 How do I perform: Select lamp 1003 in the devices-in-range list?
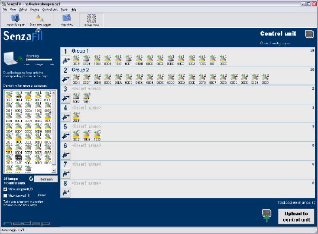click(x=48, y=128)
